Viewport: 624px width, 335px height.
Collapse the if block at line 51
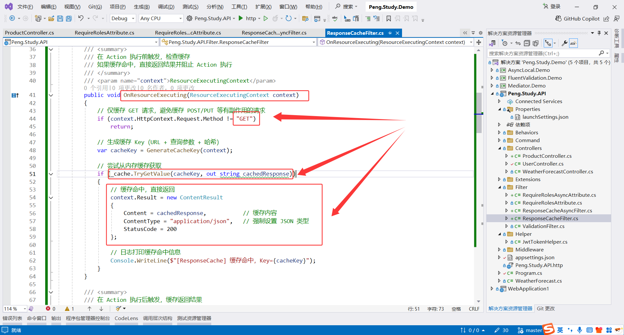51,174
